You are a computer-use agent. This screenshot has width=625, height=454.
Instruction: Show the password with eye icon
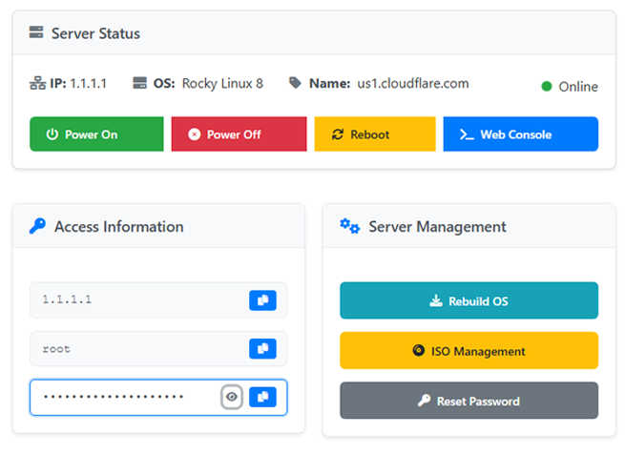click(231, 398)
